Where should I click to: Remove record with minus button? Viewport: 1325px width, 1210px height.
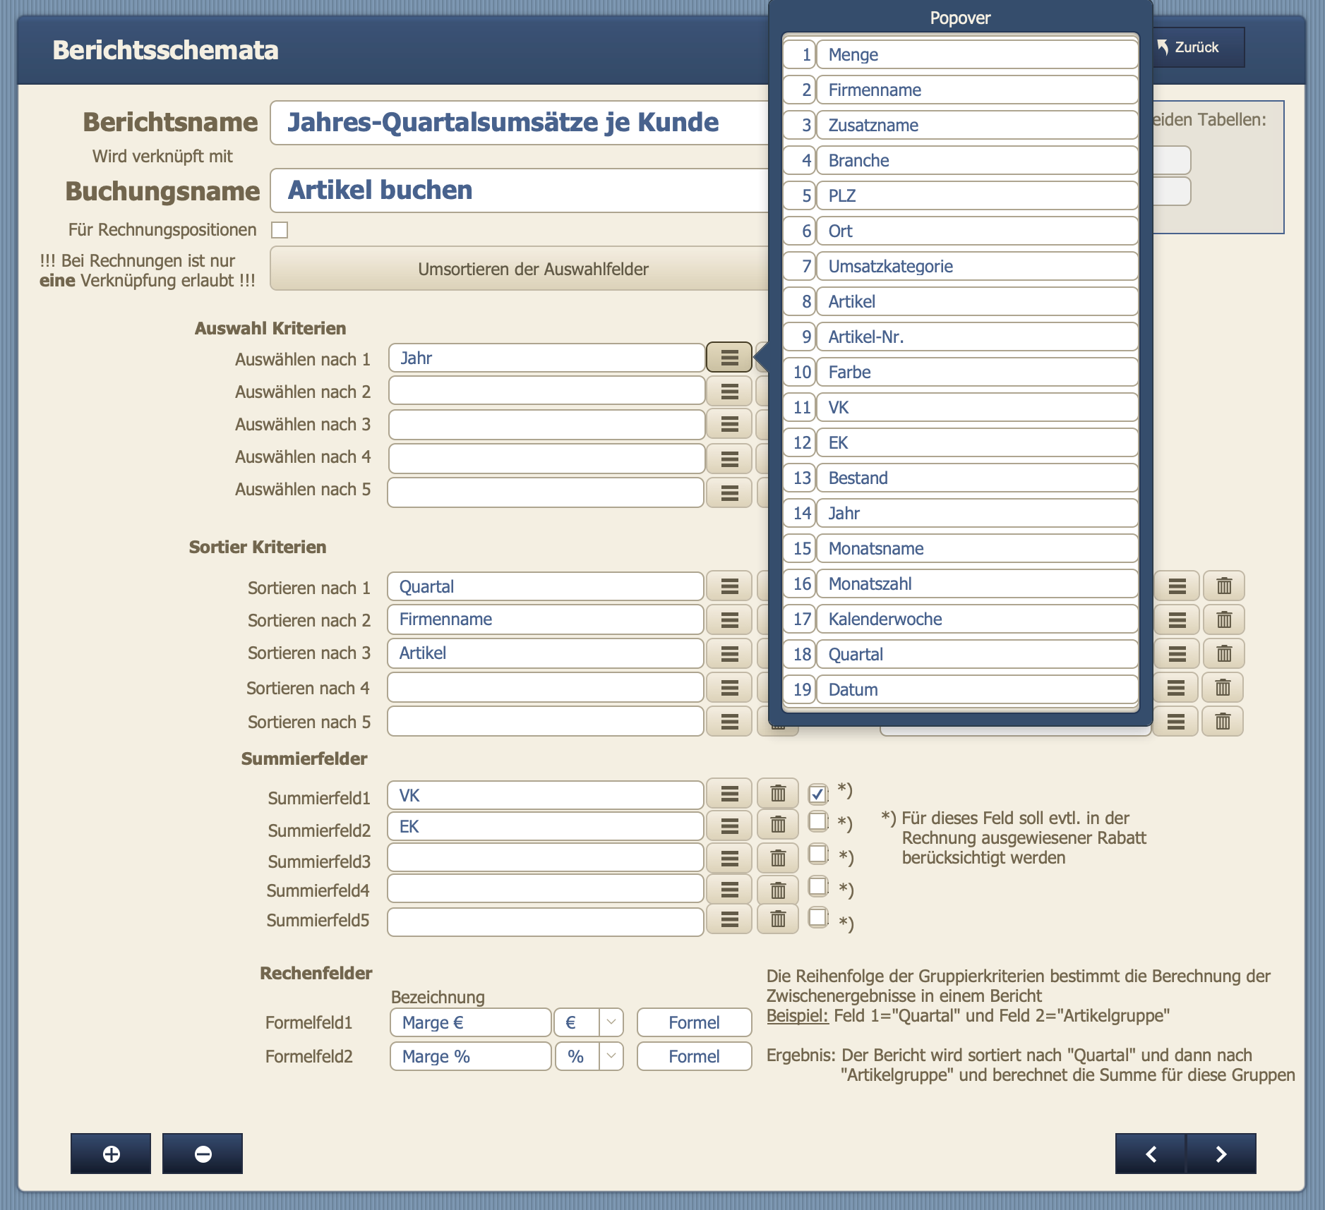coord(203,1154)
